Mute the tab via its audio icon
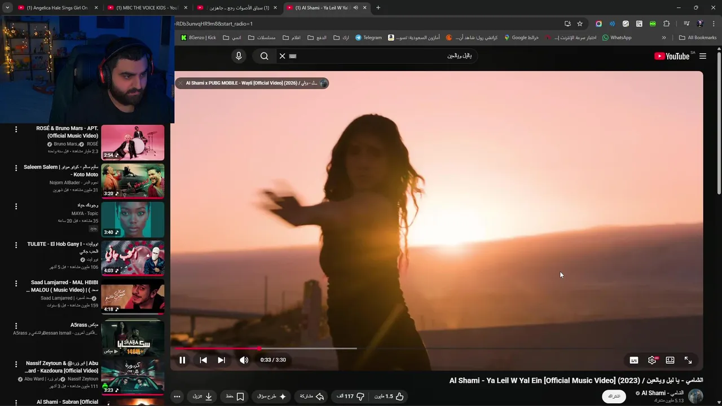This screenshot has height=406, width=722. click(355, 8)
